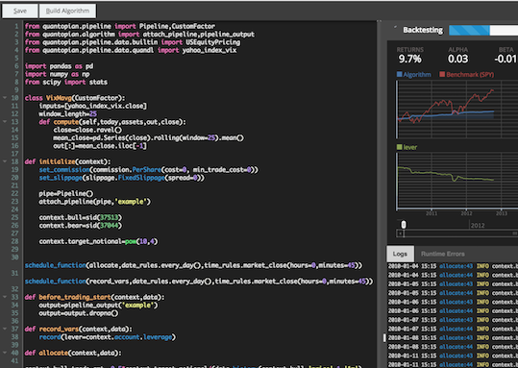Click the returns chart with Algorithm and Benchmark lines
Image resolution: width=518 pixels, height=368 pixels.
[x=456, y=110]
